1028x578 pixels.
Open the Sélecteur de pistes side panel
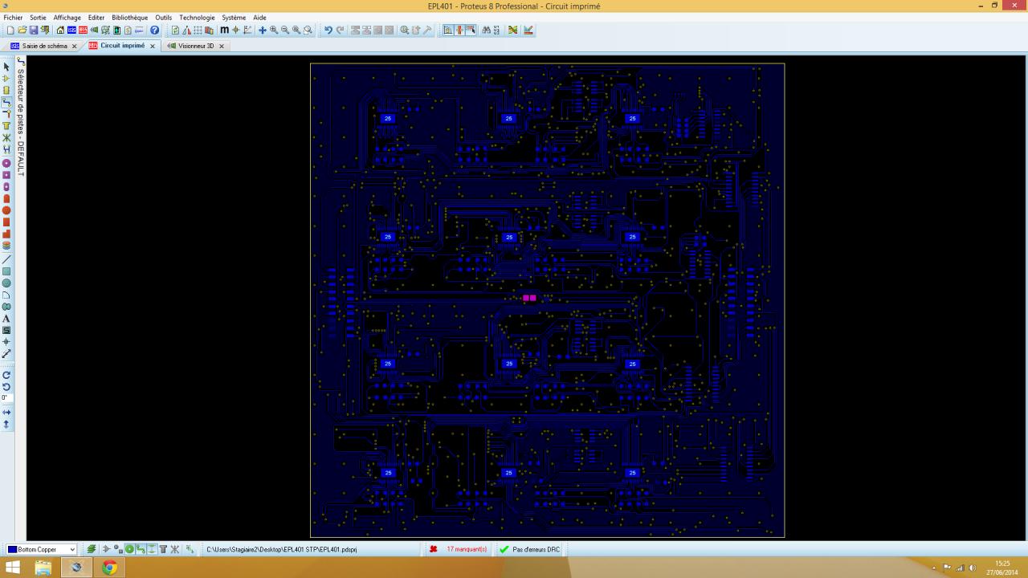[x=21, y=117]
